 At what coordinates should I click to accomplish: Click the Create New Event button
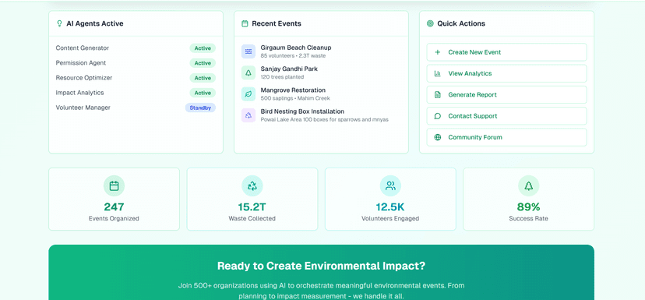[x=506, y=52]
